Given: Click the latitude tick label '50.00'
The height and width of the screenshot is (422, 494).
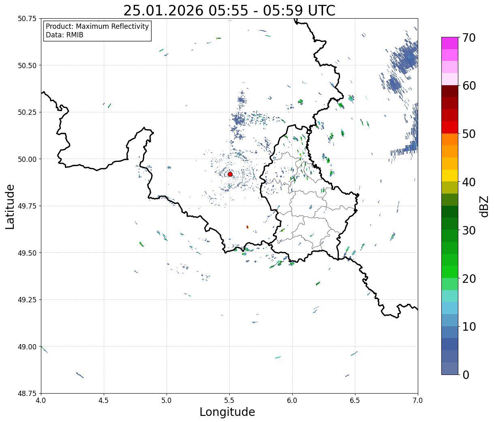Looking at the screenshot, I should click(27, 159).
